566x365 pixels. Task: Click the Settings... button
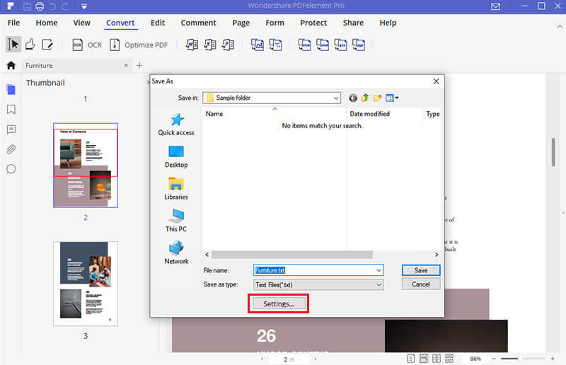(x=279, y=303)
